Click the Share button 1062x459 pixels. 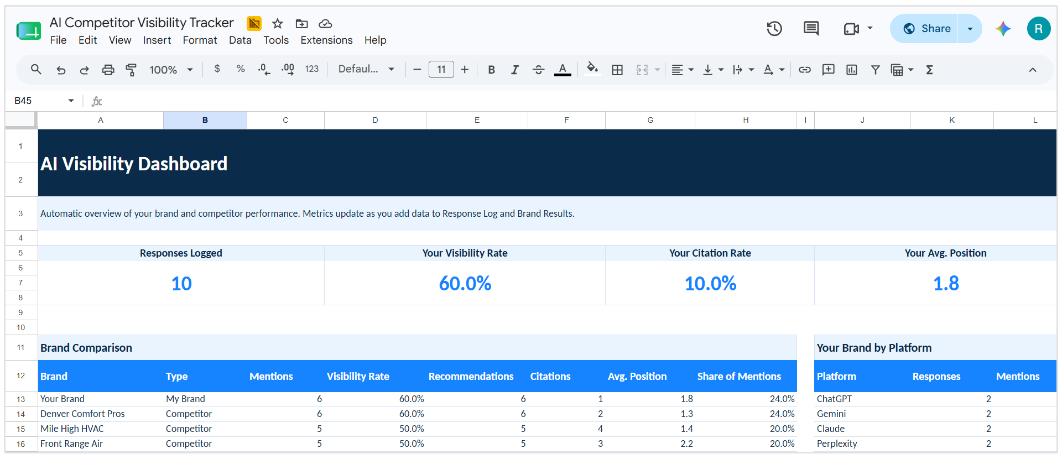[924, 29]
